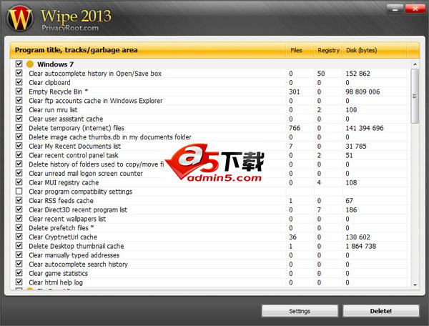Uncheck Clear Direct3D recent program list checkbox
429x326 pixels.
click(x=19, y=209)
